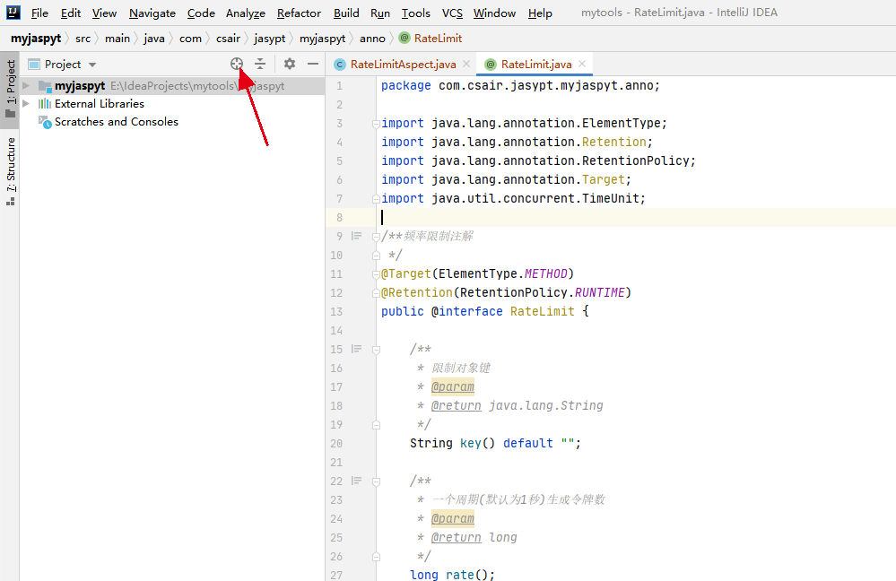Open the View menu
896x581 pixels.
(104, 13)
